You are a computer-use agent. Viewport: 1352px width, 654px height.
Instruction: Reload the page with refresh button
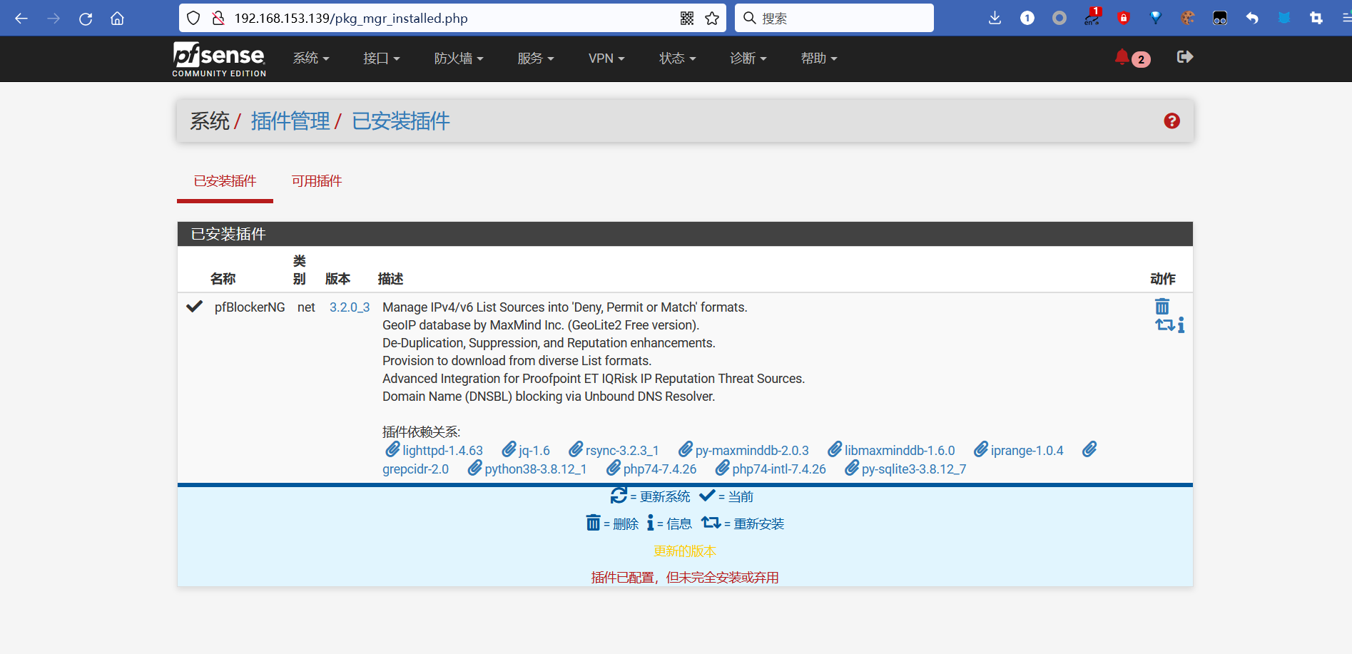[x=86, y=19]
